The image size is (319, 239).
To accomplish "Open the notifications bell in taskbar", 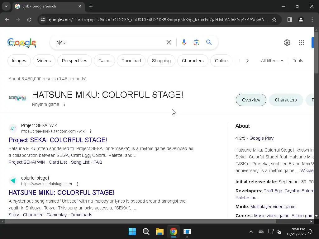I will pos(310,232).
